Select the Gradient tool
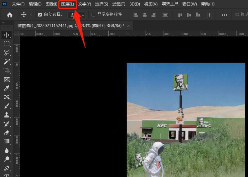248x177 pixels. 7,141
